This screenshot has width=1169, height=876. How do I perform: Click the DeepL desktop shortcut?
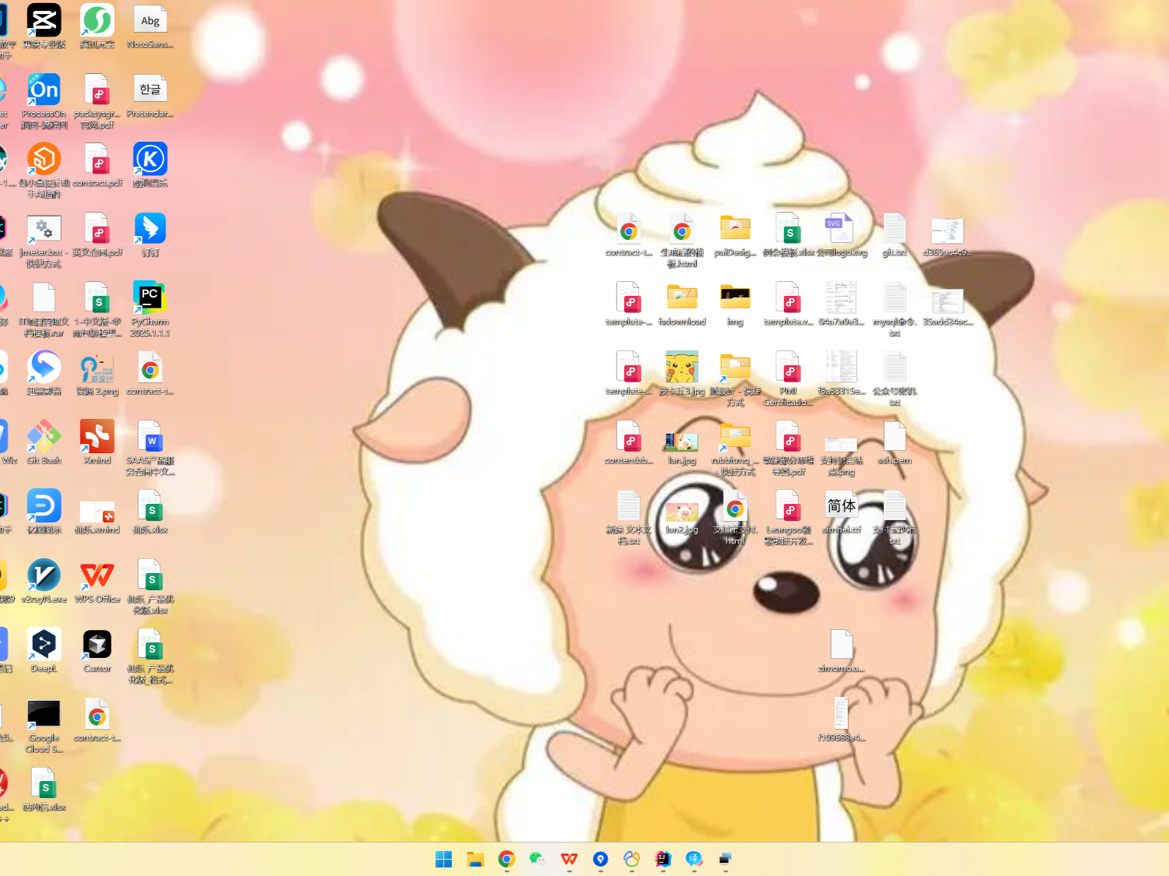coord(44,645)
